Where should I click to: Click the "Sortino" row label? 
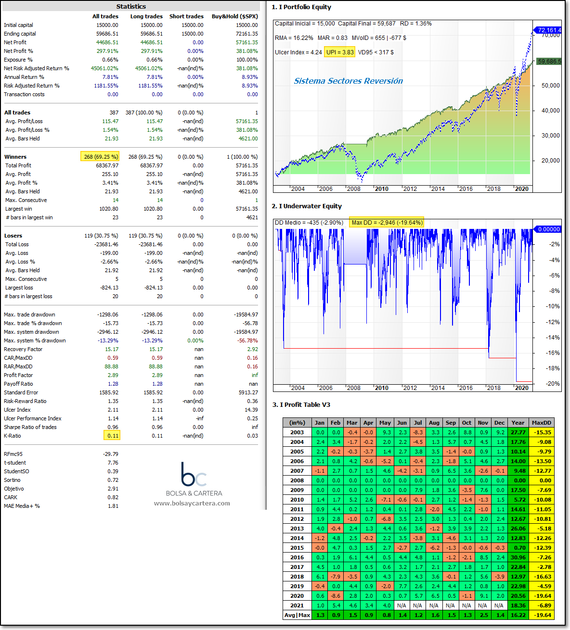12,480
